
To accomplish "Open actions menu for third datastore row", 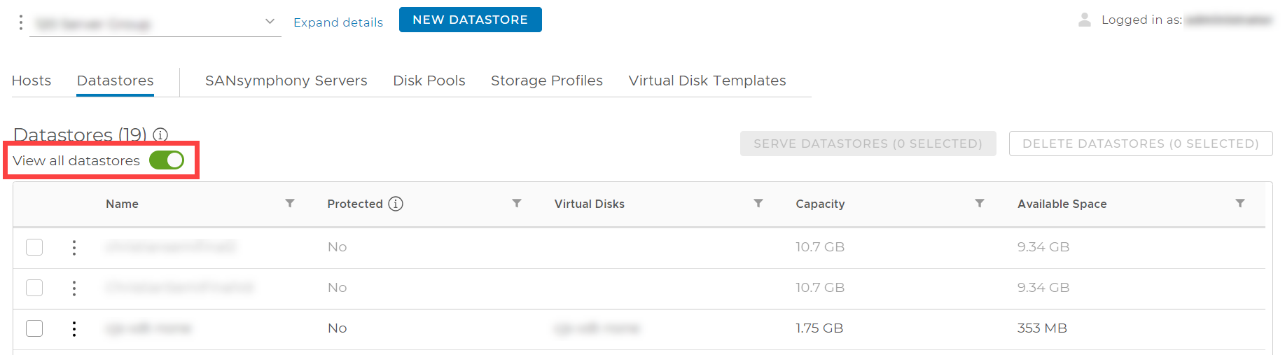I will click(74, 328).
